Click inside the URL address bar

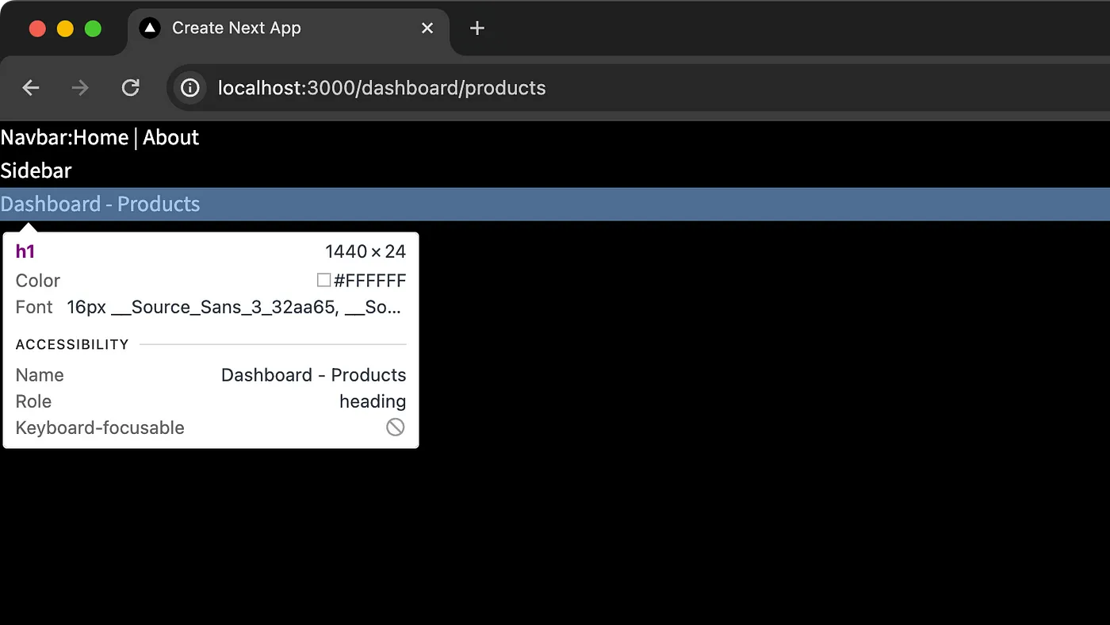(381, 88)
